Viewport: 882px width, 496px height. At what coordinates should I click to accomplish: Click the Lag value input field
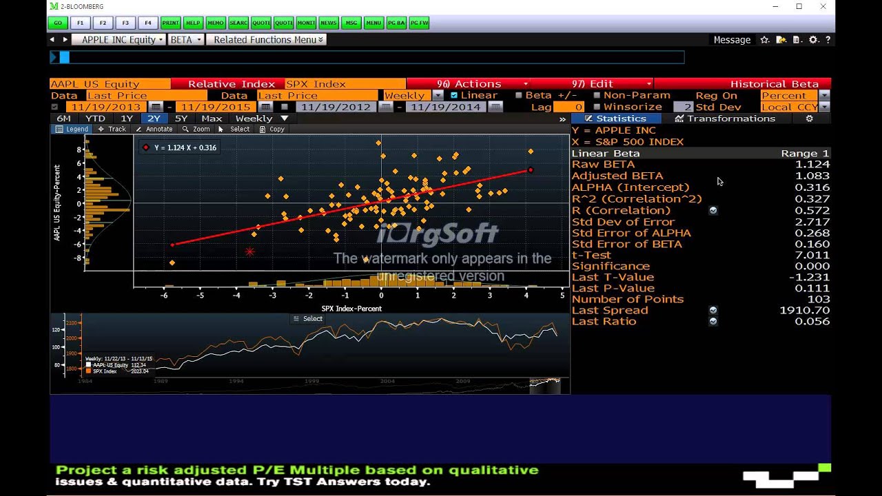[x=570, y=107]
